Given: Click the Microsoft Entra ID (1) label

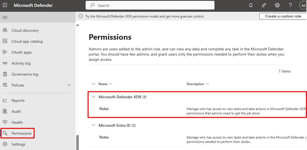Looking at the screenshot, I should click(117, 125).
